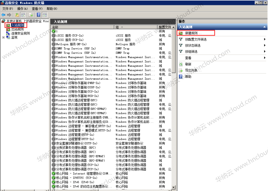The height and width of the screenshot is (191, 268).
Task: Select 入站规则 in the left tree
Action: 17,25
